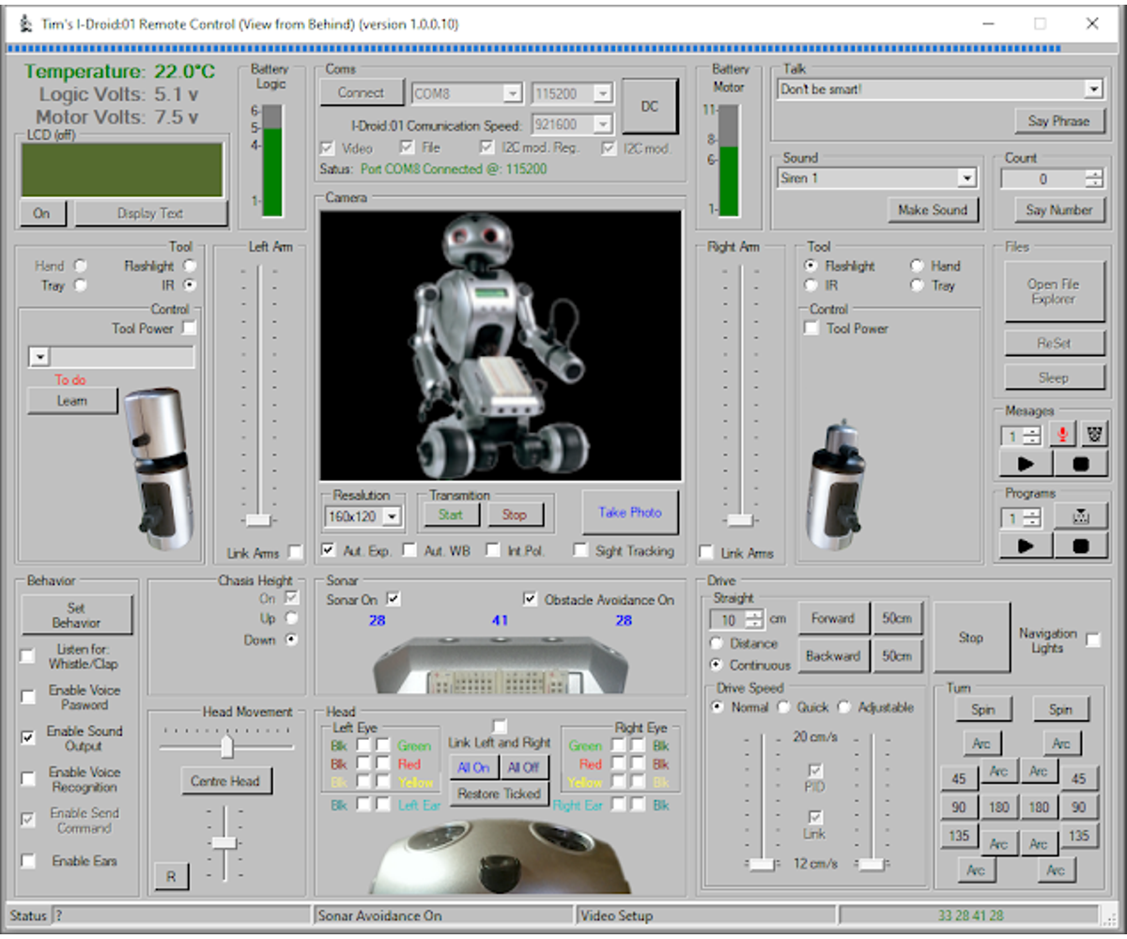The image size is (1127, 939).
Task: Load a program using the download icon
Action: click(1082, 514)
